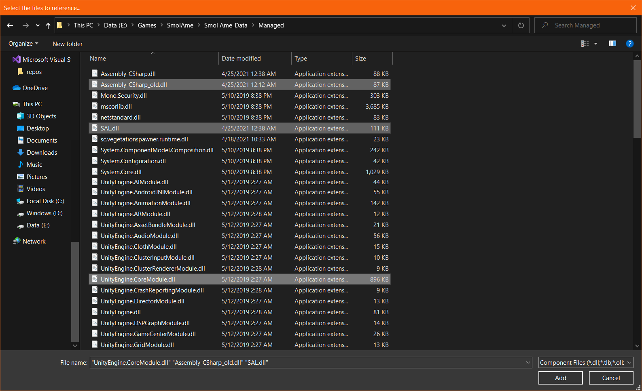642x391 pixels.
Task: Select Local Disk (C:) drive
Action: (40, 201)
